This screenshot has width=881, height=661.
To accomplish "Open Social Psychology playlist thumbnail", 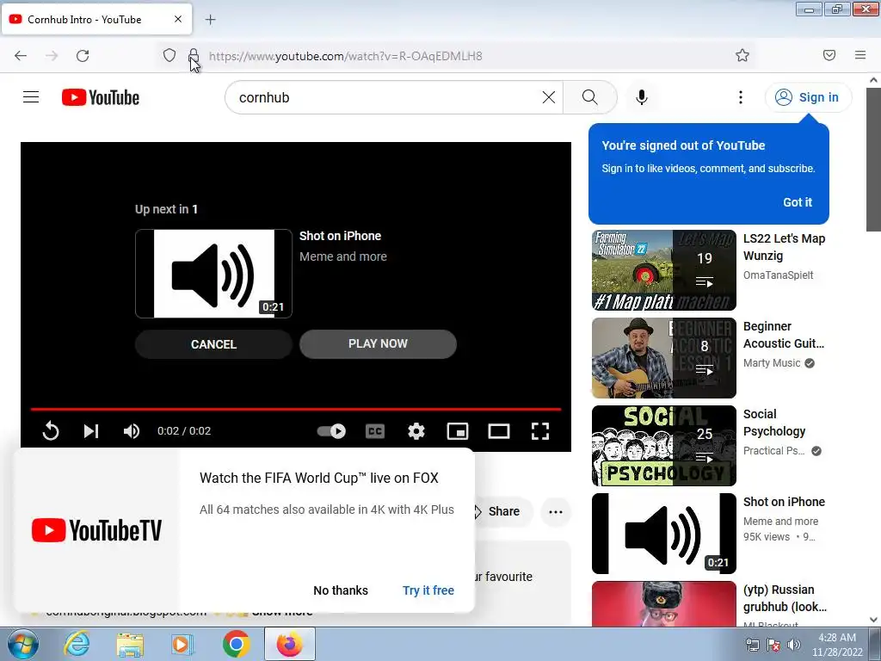I will [663, 446].
